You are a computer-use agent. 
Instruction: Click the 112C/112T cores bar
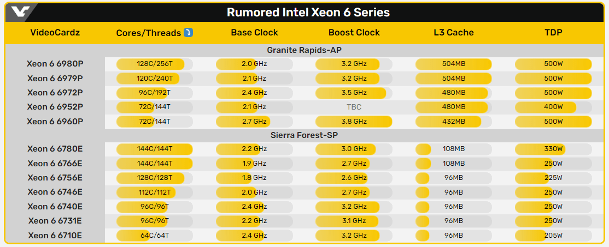pos(154,191)
